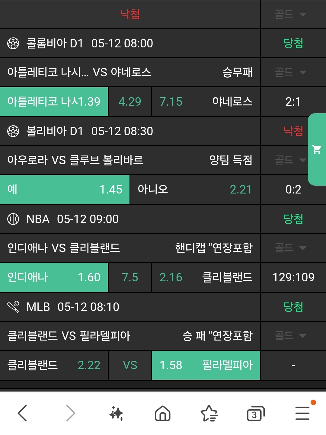
Task: Open the AI sparkle assistant icon
Action: pos(116,413)
